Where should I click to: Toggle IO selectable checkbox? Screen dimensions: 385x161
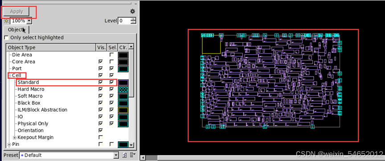[112, 117]
